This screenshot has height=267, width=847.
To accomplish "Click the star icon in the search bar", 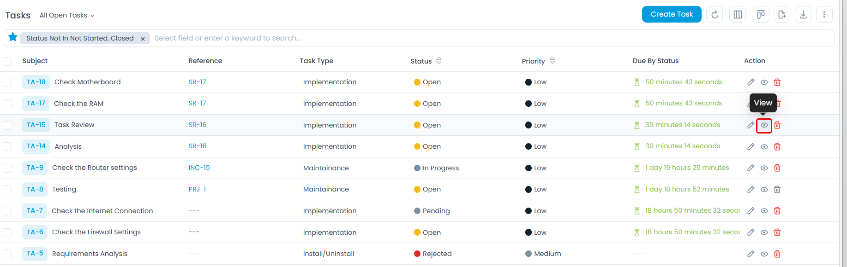I will (x=13, y=37).
